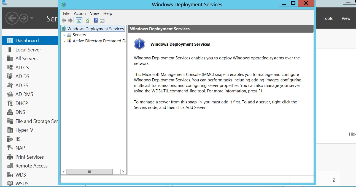Select the Windows Deployment Services root node
The image size is (356, 187).
pos(95,29)
